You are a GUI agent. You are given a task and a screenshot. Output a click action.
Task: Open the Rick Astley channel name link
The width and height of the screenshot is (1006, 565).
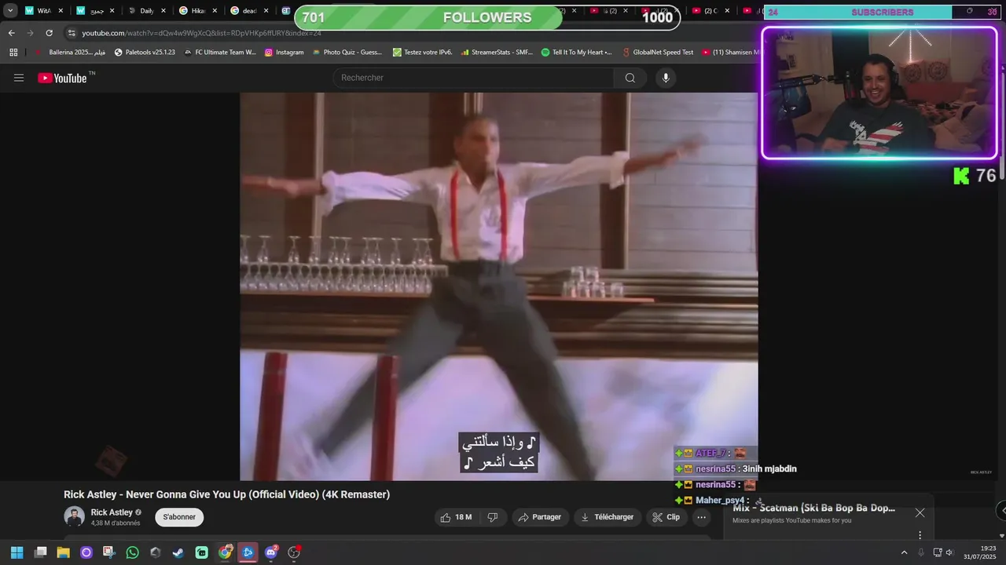pyautogui.click(x=112, y=512)
